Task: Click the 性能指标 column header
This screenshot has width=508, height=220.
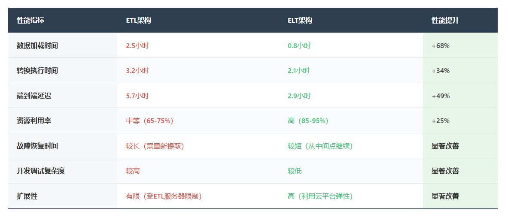Action: point(30,21)
